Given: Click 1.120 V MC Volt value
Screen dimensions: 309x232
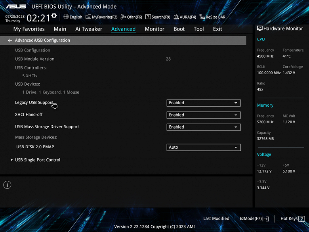Looking at the screenshot, I should [x=289, y=122].
